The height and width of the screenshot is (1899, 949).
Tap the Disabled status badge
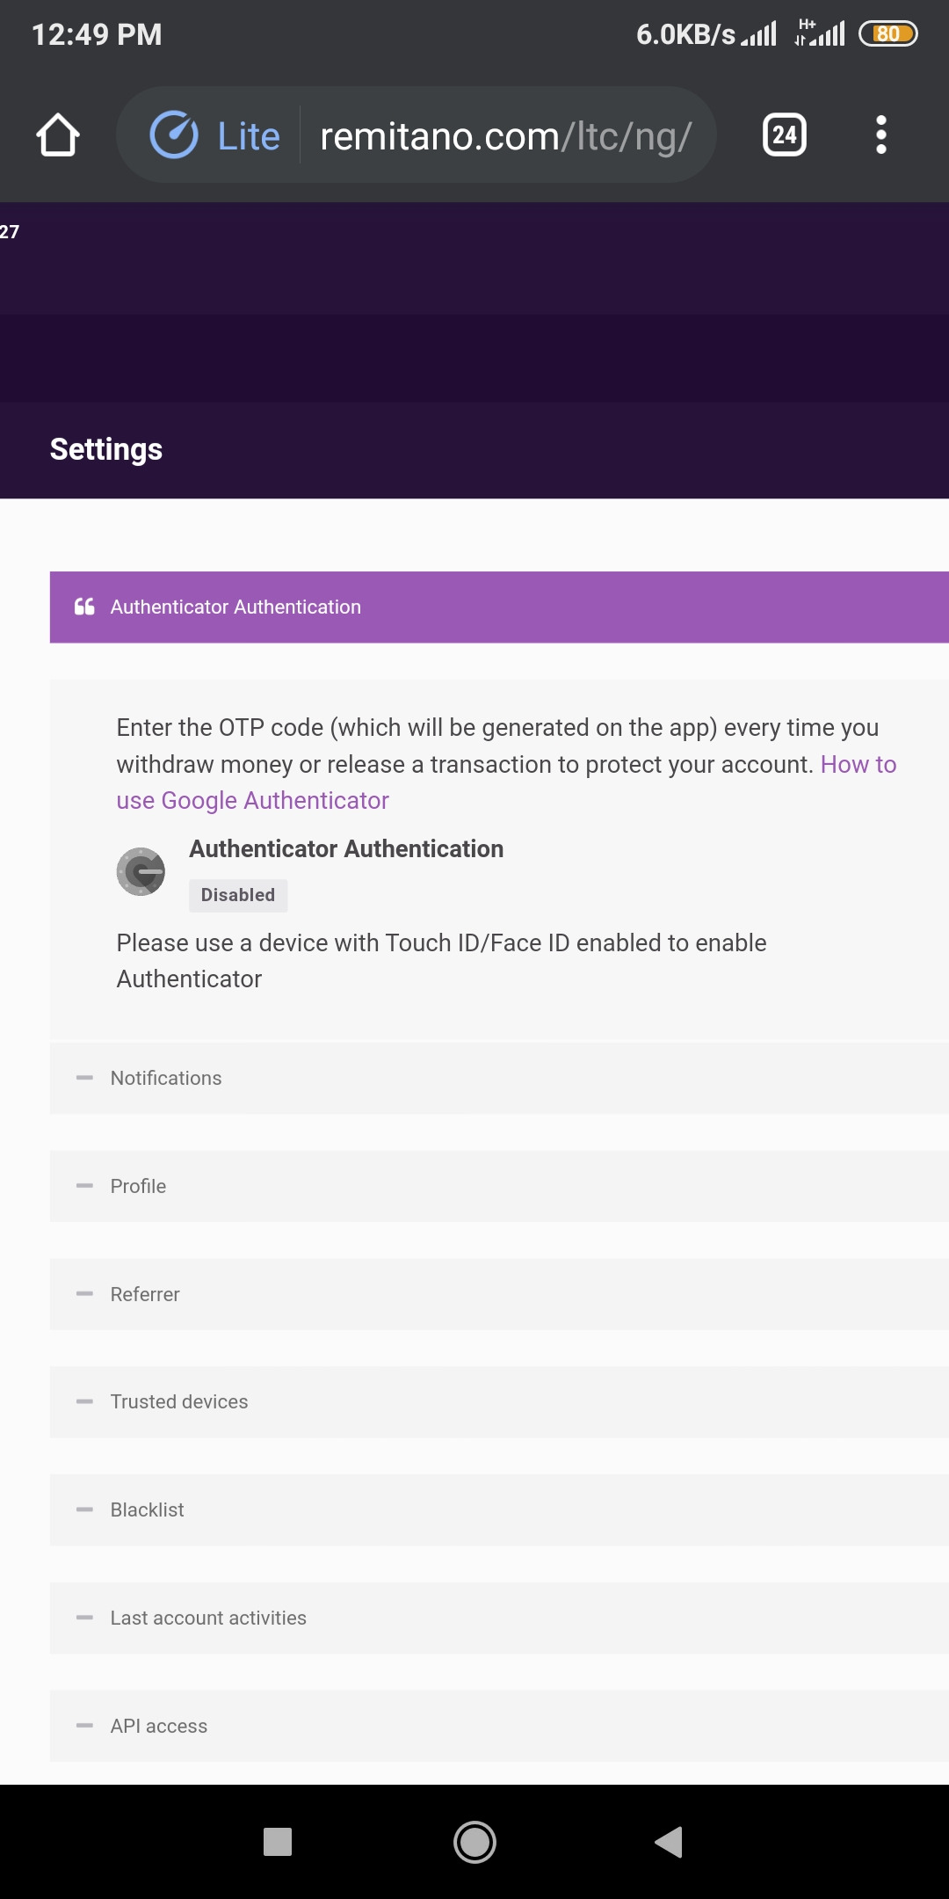coord(238,895)
